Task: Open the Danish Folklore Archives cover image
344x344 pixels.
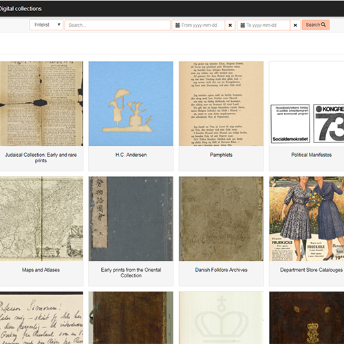Action: pyautogui.click(x=221, y=219)
